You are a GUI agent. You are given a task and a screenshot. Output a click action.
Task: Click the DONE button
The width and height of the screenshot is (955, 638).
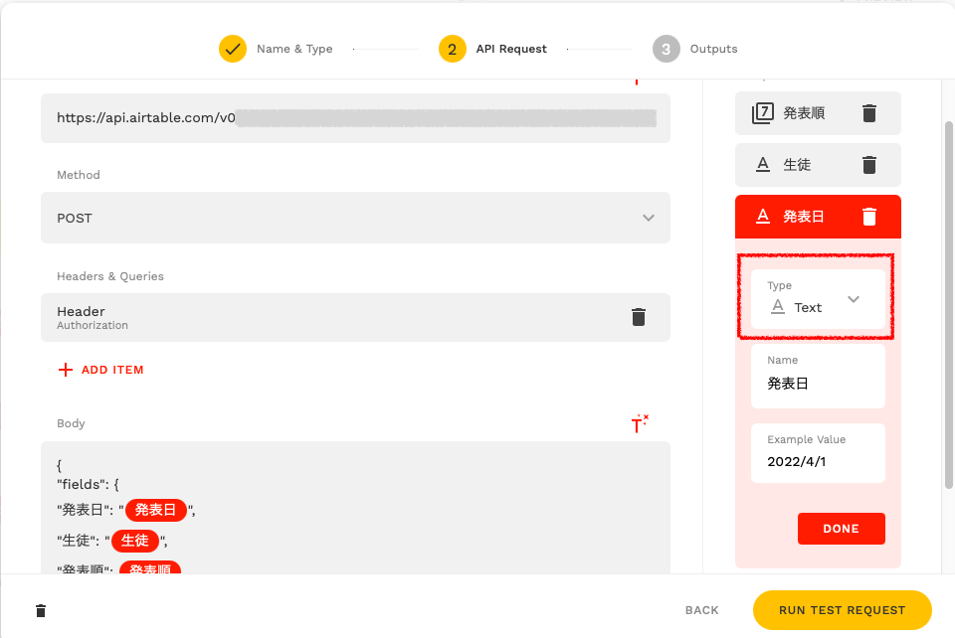842,529
